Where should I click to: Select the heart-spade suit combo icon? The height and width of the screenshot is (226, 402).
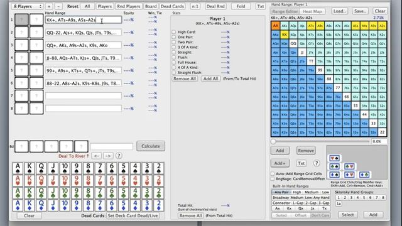[334, 158]
